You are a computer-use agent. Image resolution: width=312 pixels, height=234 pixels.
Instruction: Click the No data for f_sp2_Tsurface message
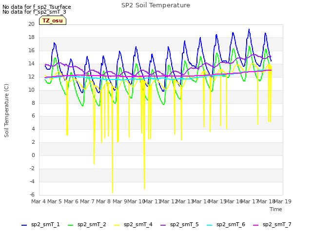pos(37,7)
